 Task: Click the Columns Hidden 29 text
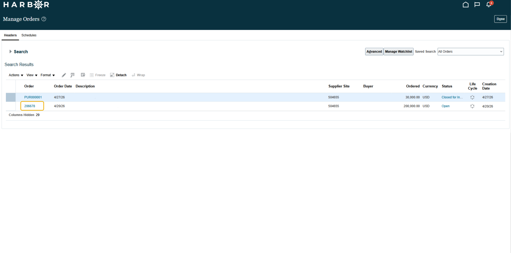[x=24, y=115]
